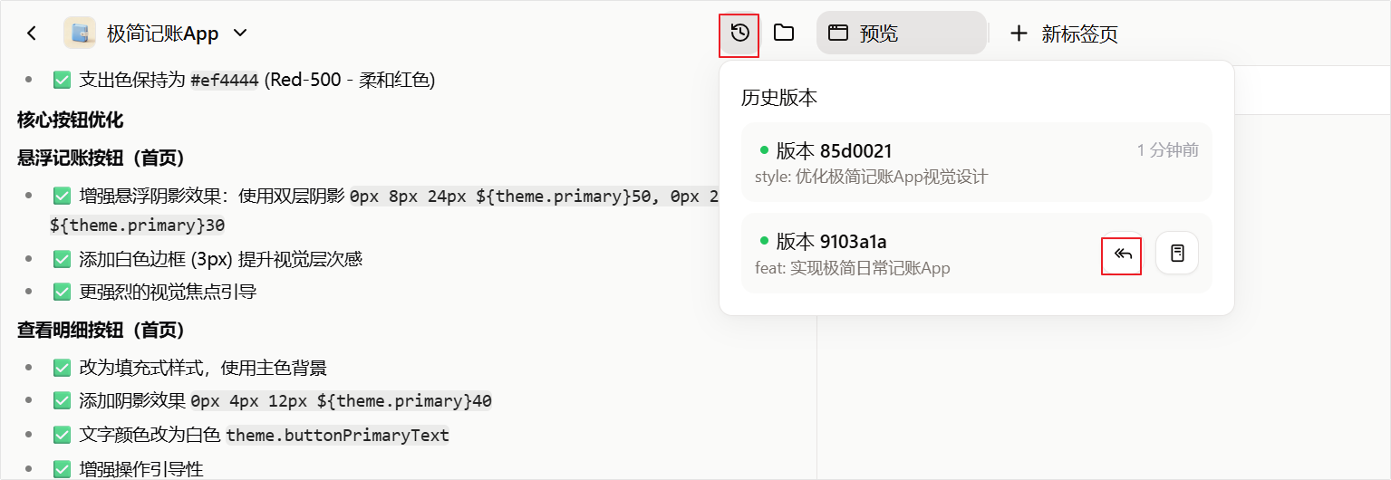Click the #ef4444 color code text
The height and width of the screenshot is (480, 1391).
[225, 81]
